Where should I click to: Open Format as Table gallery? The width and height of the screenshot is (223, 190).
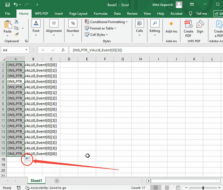[100, 28]
